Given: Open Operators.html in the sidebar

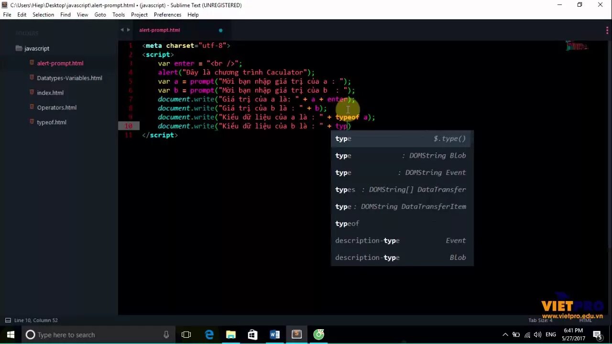Looking at the screenshot, I should pyautogui.click(x=57, y=107).
